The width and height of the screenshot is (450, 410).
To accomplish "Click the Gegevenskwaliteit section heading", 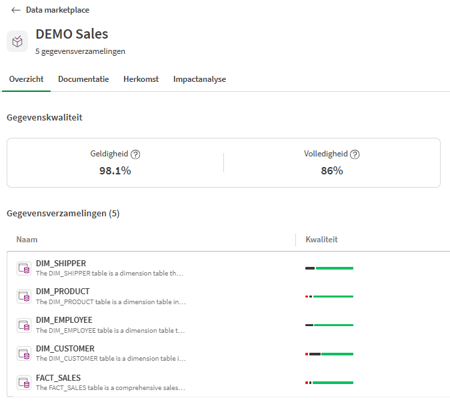I will tap(45, 118).
